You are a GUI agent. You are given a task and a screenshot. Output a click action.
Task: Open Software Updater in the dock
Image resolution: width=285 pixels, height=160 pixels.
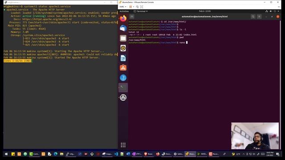123,97
